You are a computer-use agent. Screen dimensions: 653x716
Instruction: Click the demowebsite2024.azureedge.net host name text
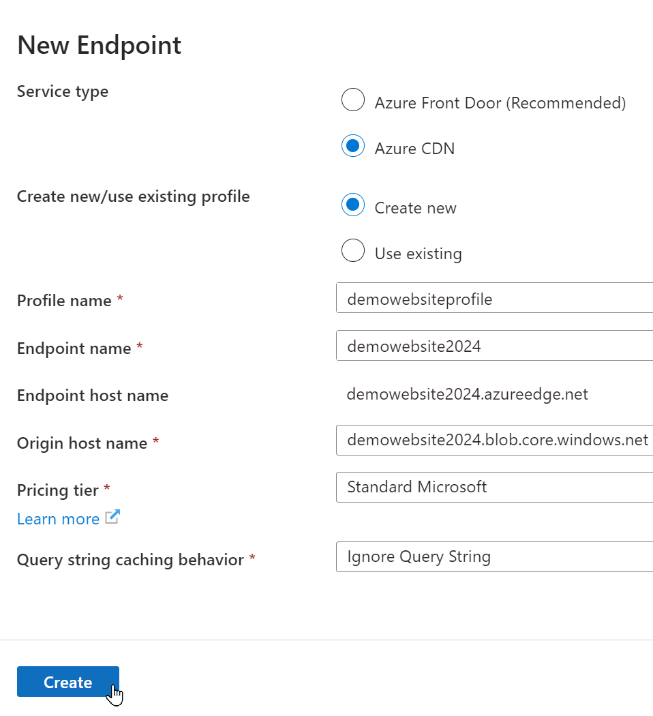pyautogui.click(x=467, y=394)
